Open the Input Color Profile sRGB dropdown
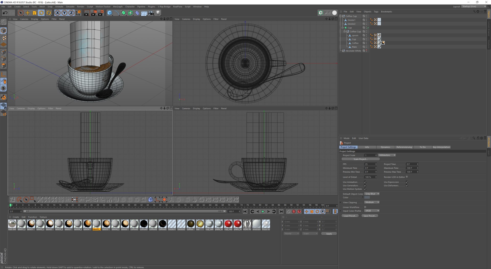 (372, 211)
